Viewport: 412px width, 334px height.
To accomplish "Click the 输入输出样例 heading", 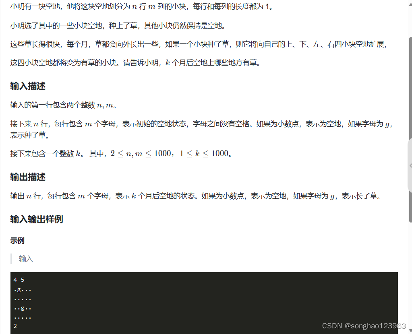I will tap(37, 219).
